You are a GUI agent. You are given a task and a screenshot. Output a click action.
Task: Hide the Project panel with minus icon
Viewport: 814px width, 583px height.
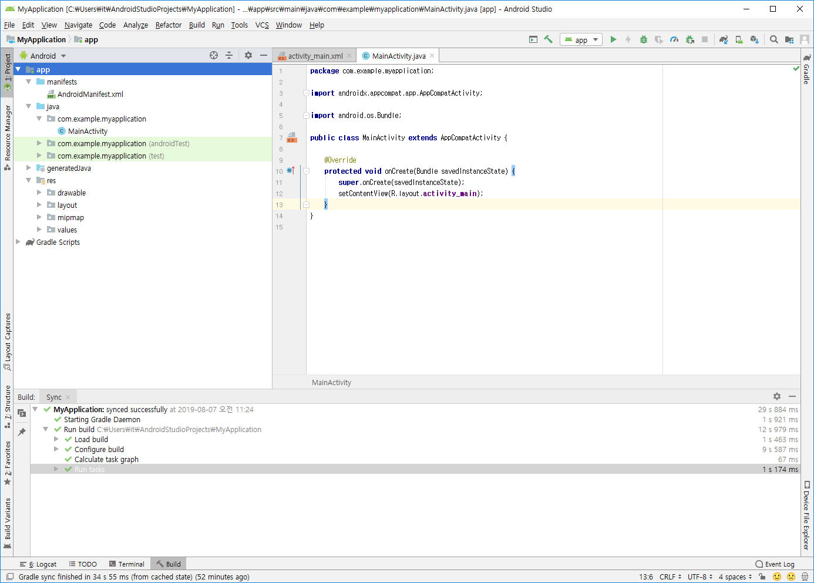click(x=264, y=55)
